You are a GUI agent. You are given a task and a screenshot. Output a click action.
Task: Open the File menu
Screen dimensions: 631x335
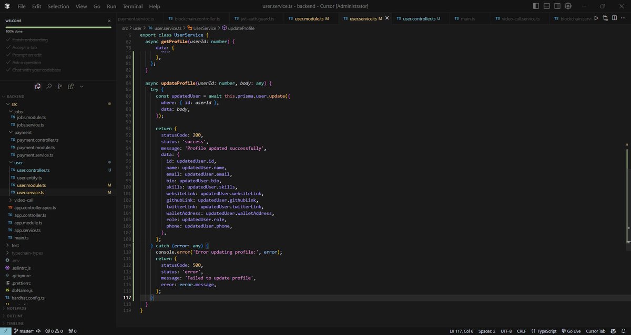(22, 6)
